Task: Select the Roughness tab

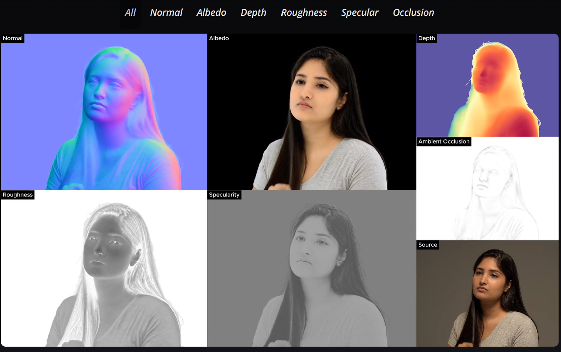Action: (304, 13)
